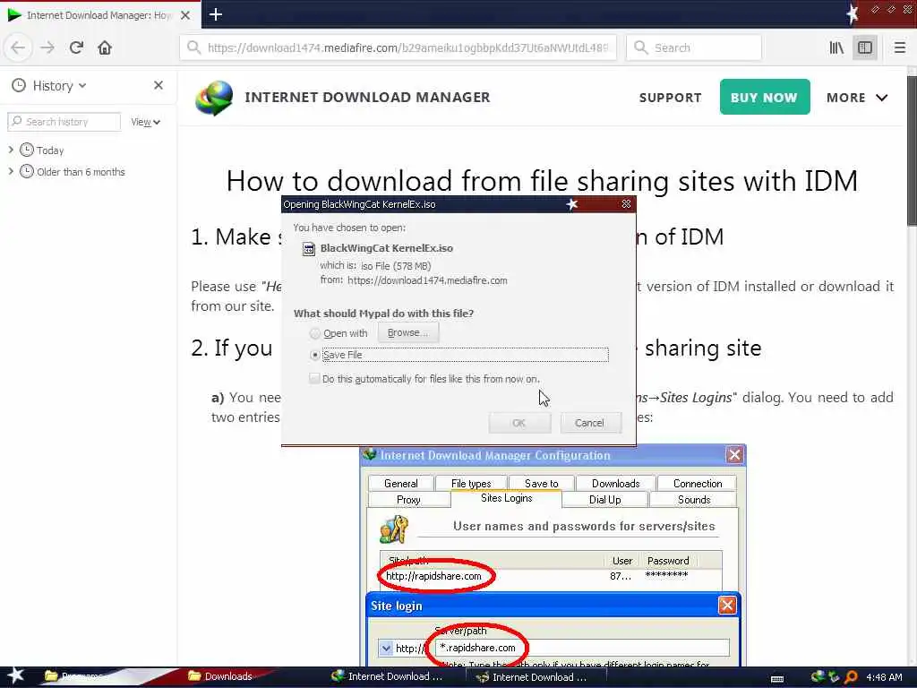Open the http:// protocol dropdown arrow
The height and width of the screenshot is (688, 917).
[x=385, y=649]
